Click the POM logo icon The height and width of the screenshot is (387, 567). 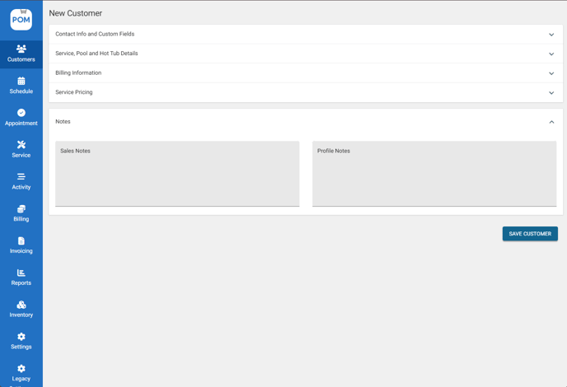point(21,19)
